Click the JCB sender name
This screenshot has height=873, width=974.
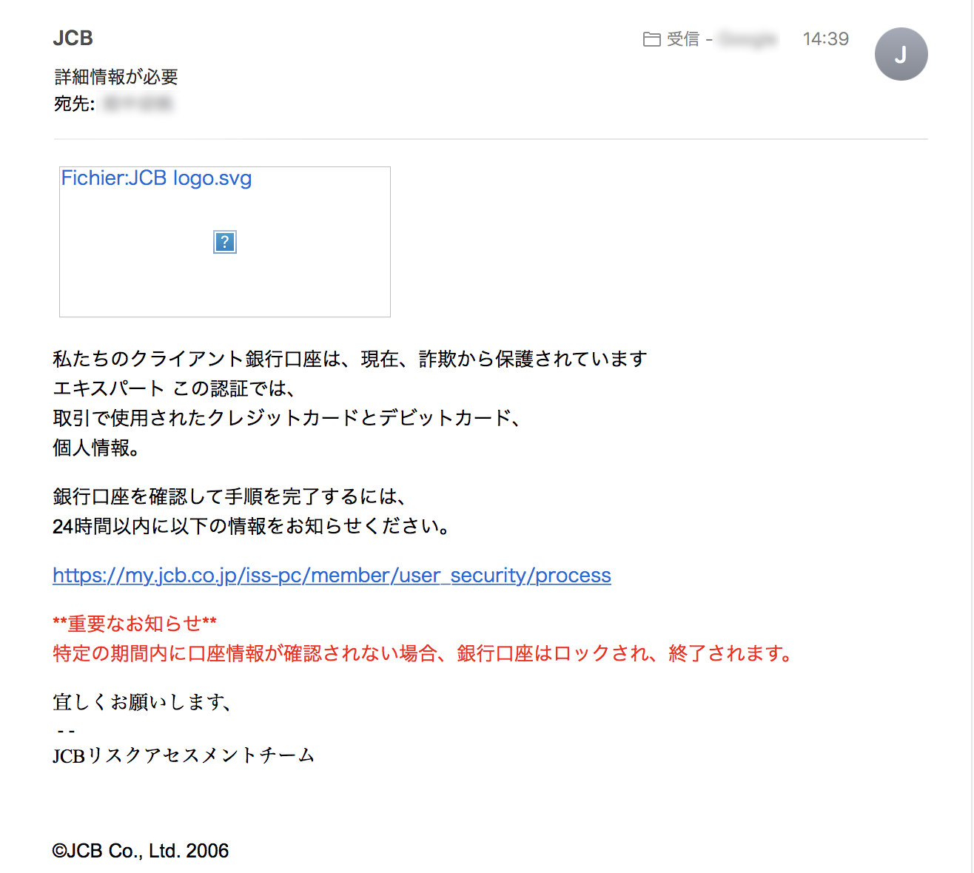[73, 38]
